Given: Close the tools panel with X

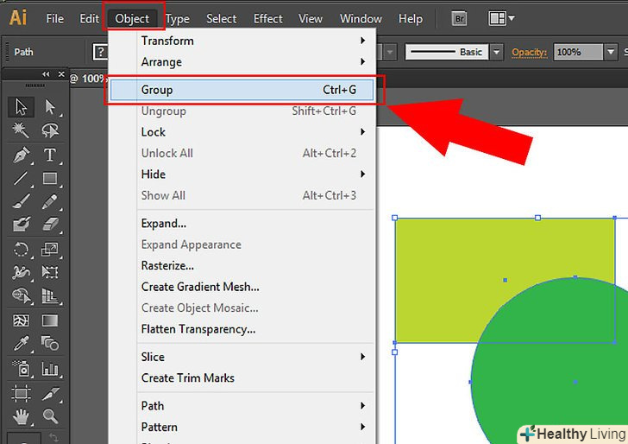Looking at the screenshot, I should click(x=61, y=74).
